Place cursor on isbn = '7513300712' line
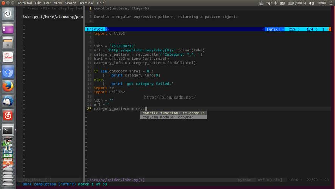 (115, 46)
